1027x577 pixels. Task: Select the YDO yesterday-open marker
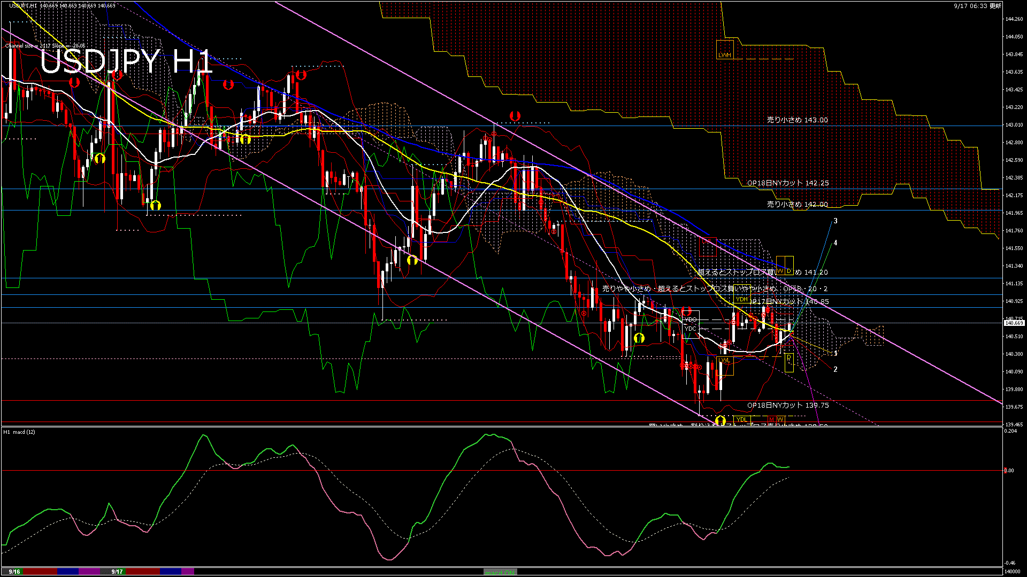691,319
